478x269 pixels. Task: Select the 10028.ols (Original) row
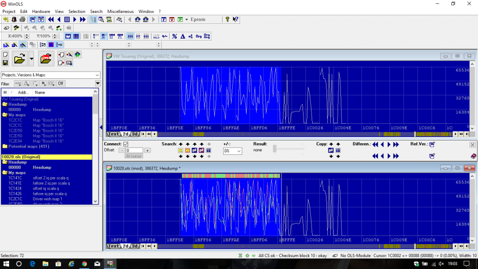(46, 157)
